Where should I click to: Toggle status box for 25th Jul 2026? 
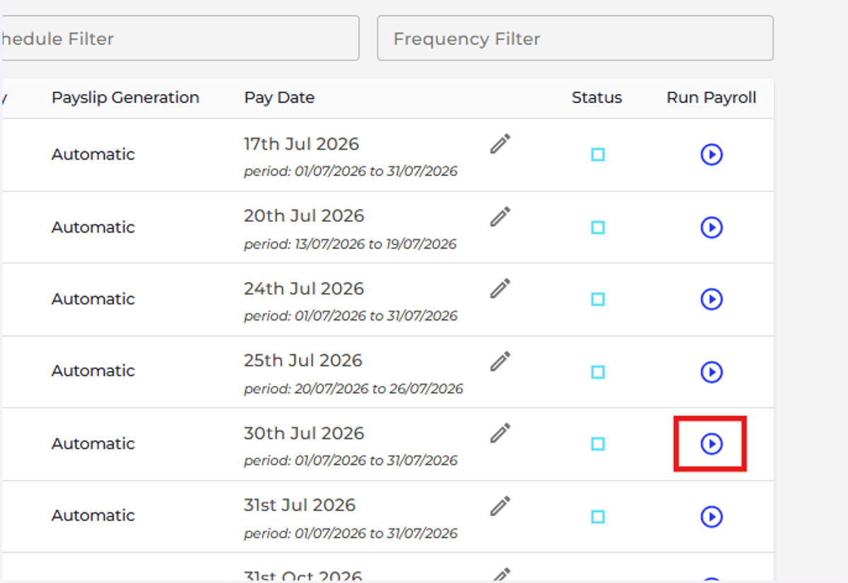pyautogui.click(x=598, y=372)
